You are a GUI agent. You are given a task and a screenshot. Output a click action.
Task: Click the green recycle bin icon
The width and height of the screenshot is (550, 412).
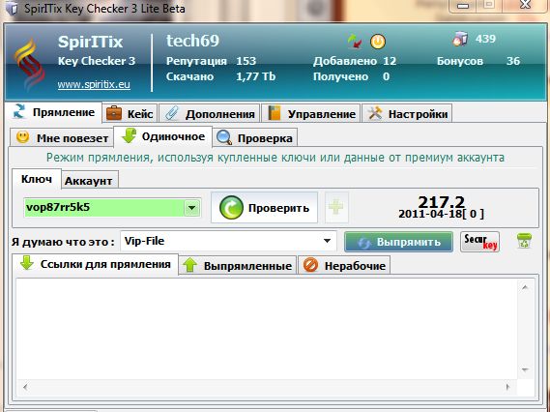point(524,241)
